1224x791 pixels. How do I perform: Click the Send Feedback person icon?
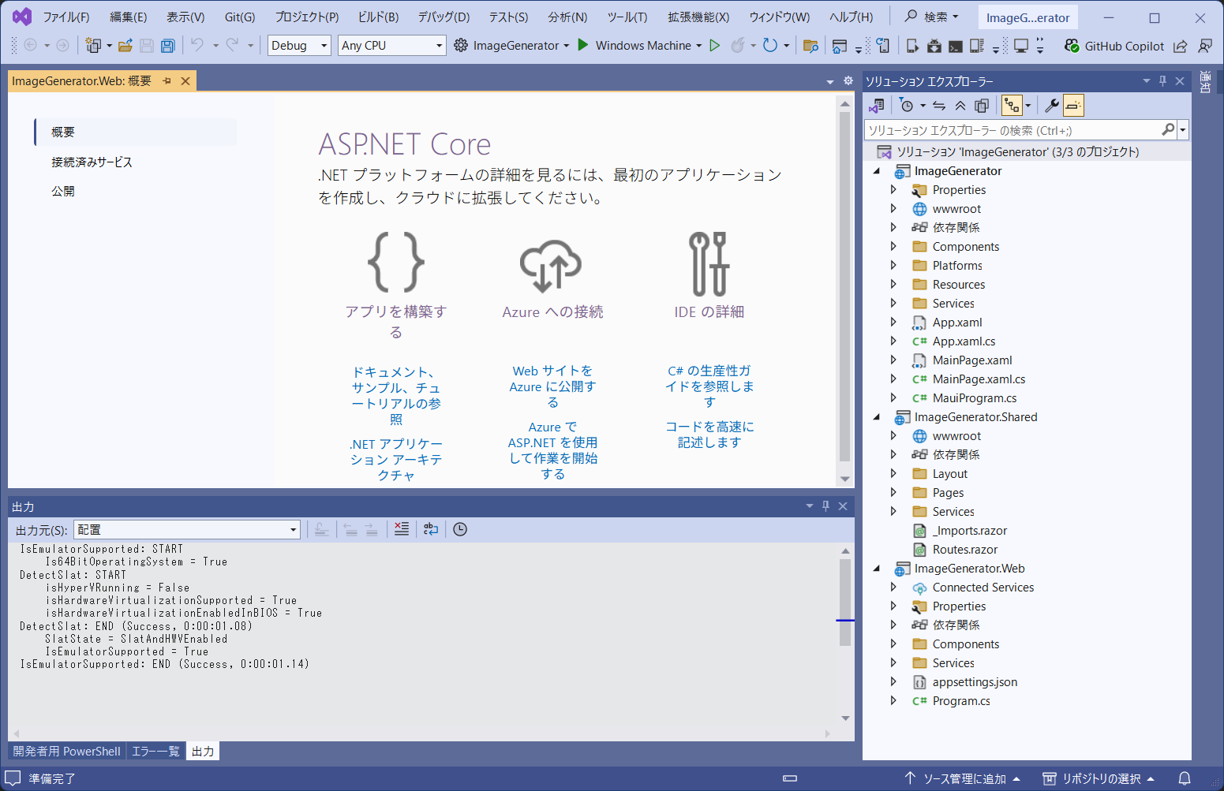point(1205,46)
